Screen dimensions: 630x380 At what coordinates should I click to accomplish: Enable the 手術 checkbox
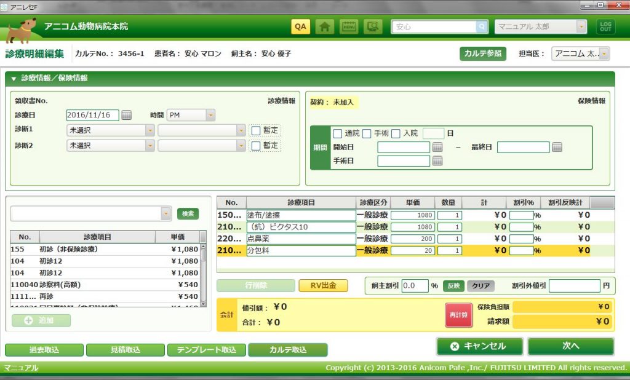[x=367, y=133]
